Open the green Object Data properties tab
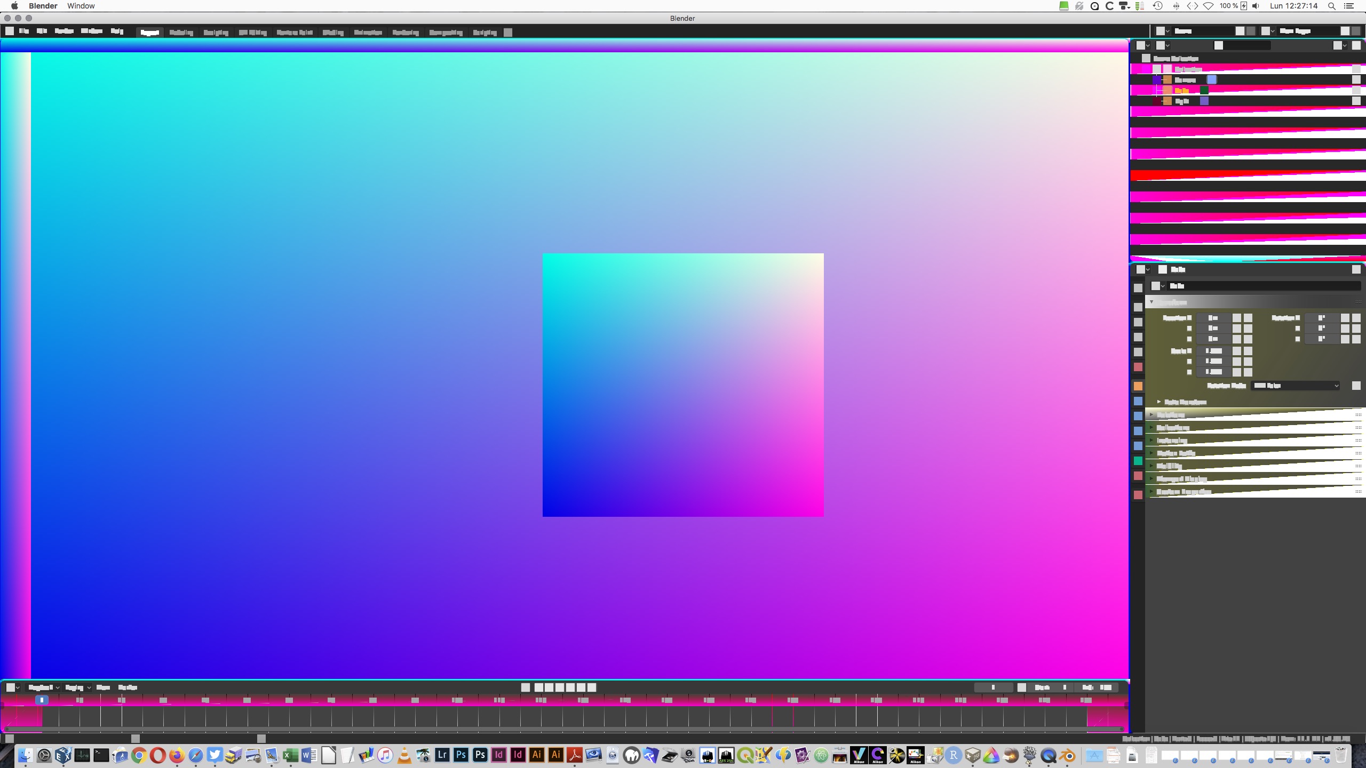This screenshot has height=768, width=1366. (x=1138, y=461)
